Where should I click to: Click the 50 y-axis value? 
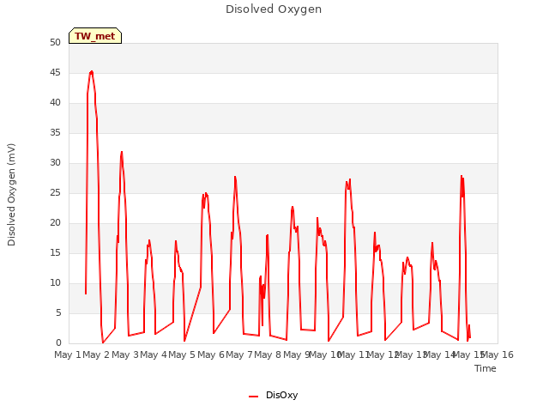tap(55, 42)
